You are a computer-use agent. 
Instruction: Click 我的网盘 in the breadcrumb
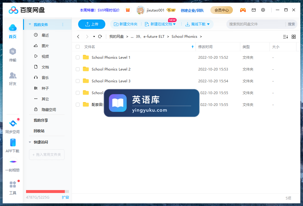tap(117, 37)
